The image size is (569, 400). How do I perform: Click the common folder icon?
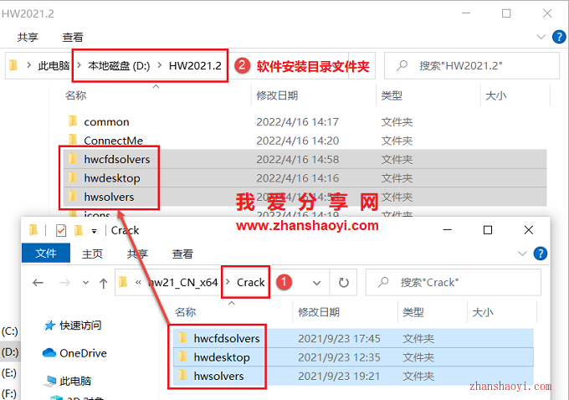point(73,121)
